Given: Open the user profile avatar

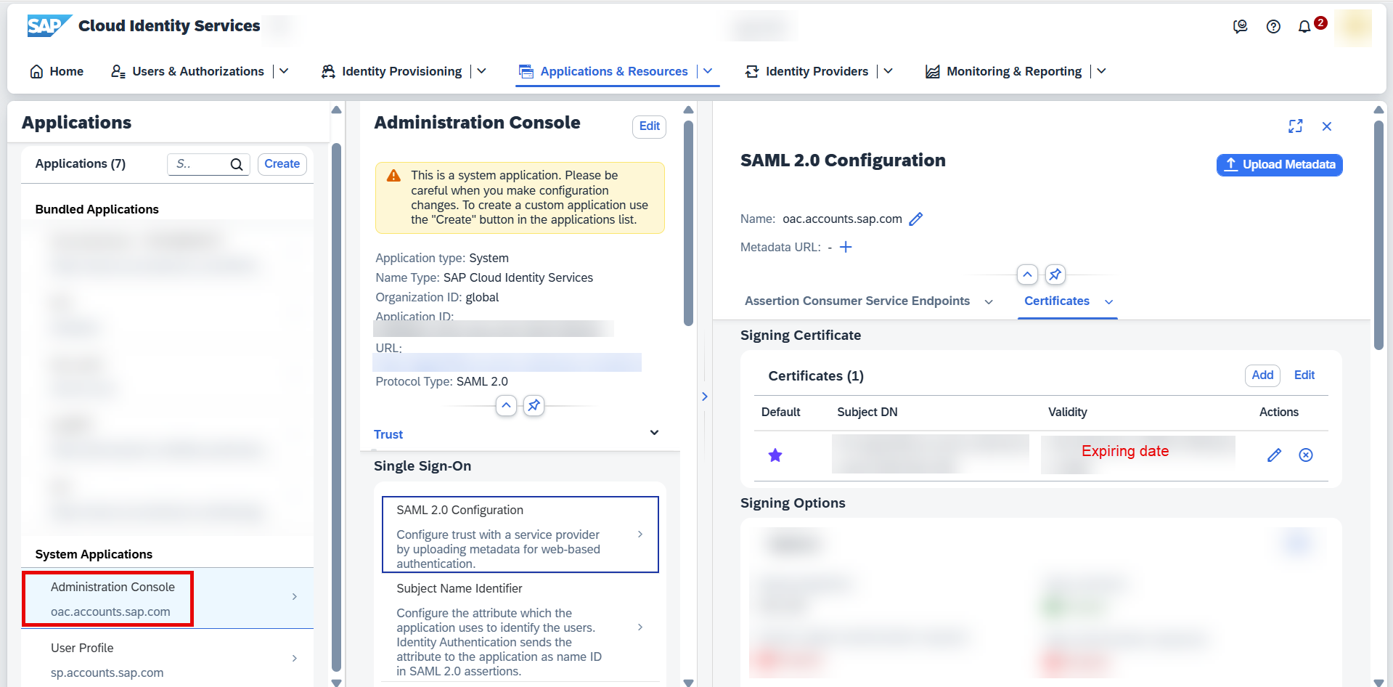Looking at the screenshot, I should pos(1353,28).
